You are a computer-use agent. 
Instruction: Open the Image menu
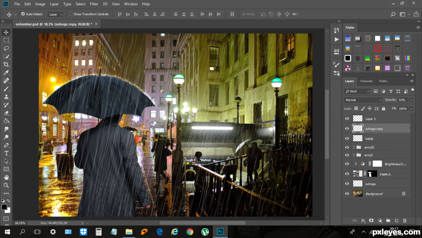pyautogui.click(x=40, y=4)
